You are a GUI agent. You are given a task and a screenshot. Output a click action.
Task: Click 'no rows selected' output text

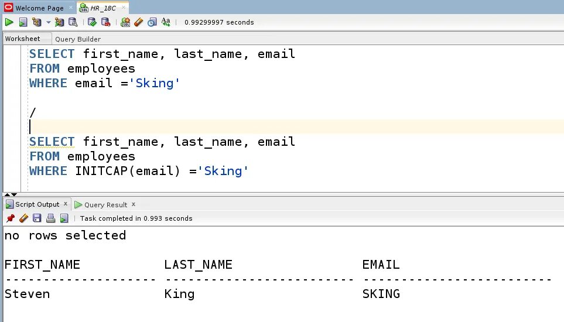click(65, 235)
